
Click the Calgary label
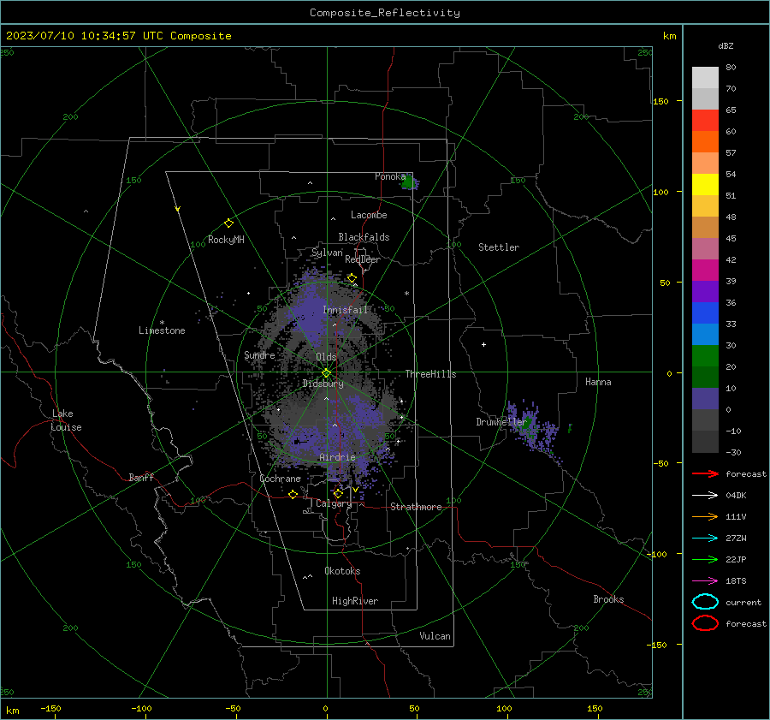tap(334, 503)
